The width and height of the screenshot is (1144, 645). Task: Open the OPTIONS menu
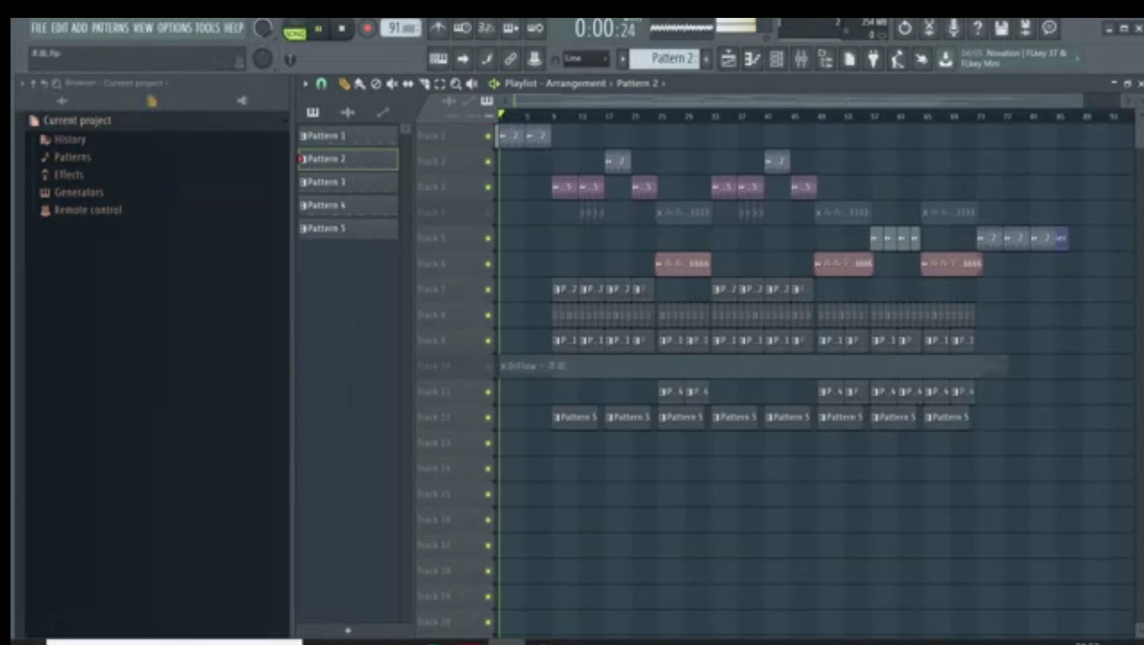[x=174, y=28]
